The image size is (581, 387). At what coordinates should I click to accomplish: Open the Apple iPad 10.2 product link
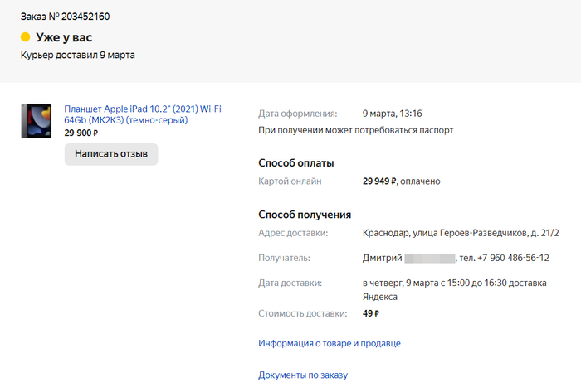click(142, 114)
